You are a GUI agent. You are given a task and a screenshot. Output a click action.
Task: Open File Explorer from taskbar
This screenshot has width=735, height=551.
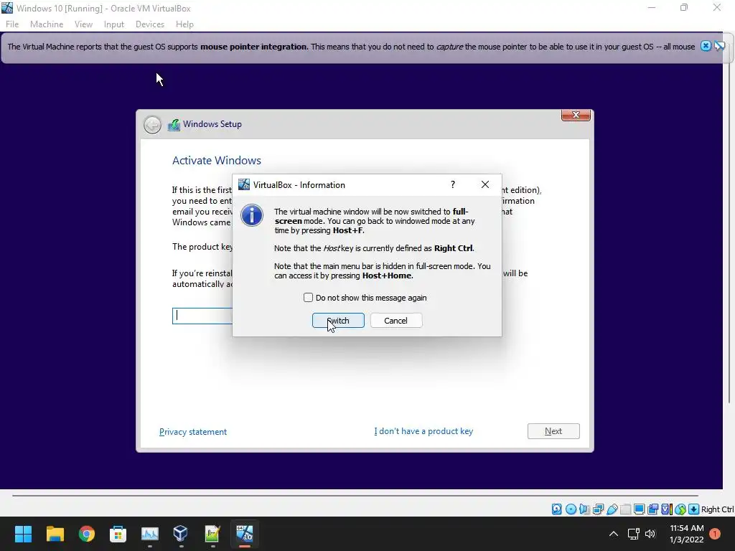[55, 534]
